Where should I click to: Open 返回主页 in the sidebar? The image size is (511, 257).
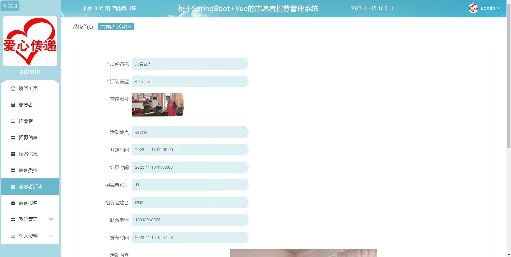coord(30,88)
